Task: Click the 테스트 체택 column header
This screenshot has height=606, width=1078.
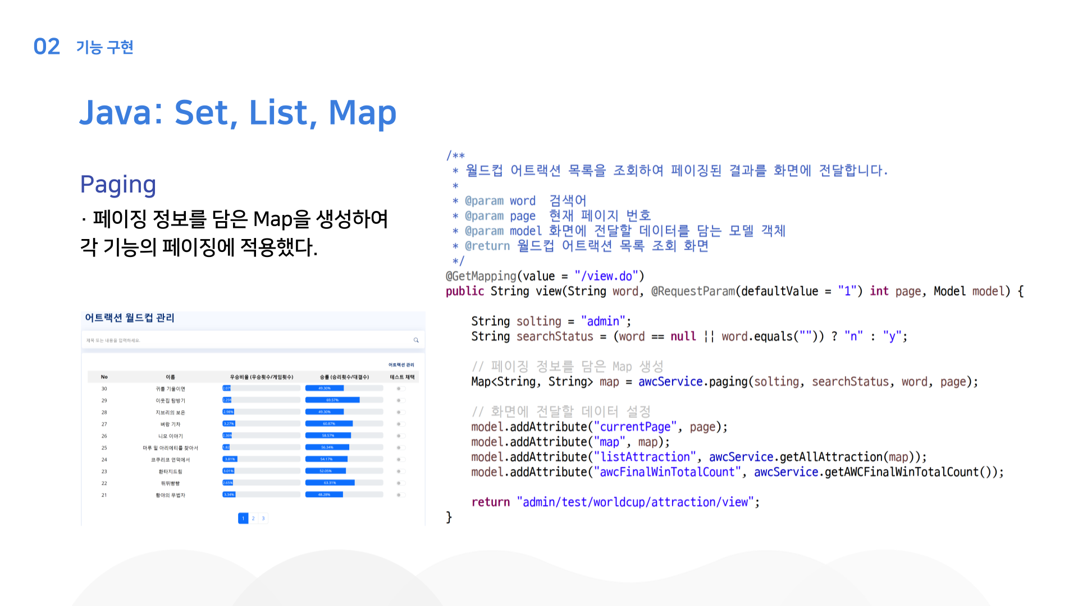Action: 402,377
